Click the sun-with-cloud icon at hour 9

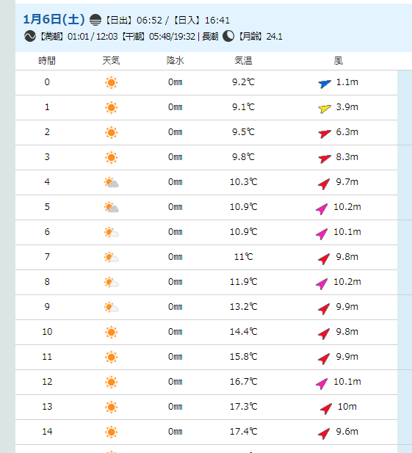pyautogui.click(x=112, y=308)
